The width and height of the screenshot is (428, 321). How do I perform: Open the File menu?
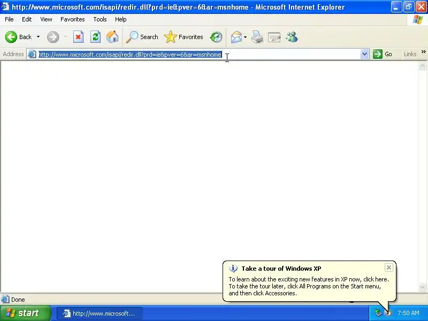[9, 19]
